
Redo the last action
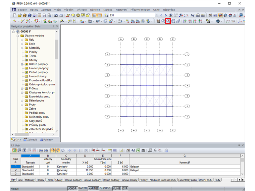61,15
